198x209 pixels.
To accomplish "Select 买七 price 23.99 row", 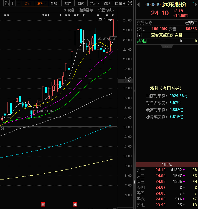I will point(167,205).
